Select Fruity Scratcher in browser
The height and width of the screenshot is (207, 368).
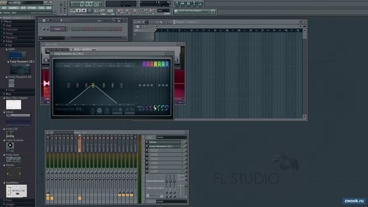pyautogui.click(x=14, y=140)
